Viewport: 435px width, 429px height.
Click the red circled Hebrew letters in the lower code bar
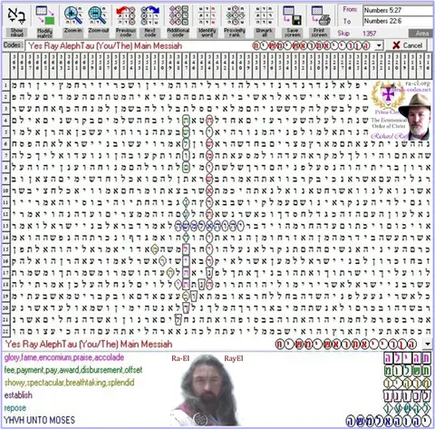pyautogui.click(x=346, y=344)
